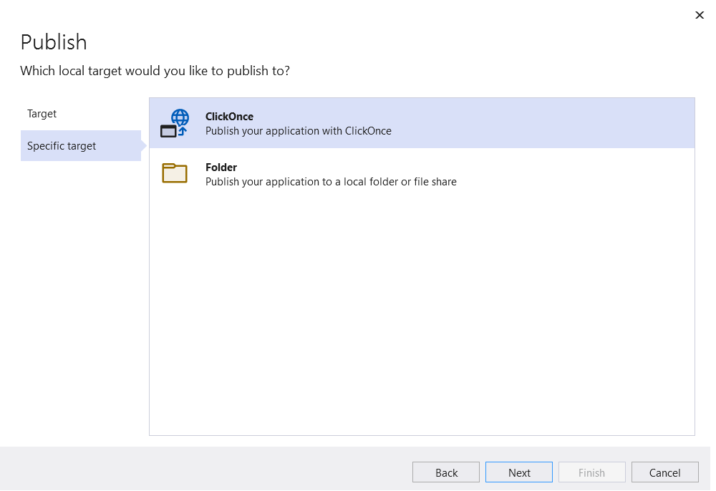Click the Next button
The height and width of the screenshot is (491, 716).
point(518,472)
